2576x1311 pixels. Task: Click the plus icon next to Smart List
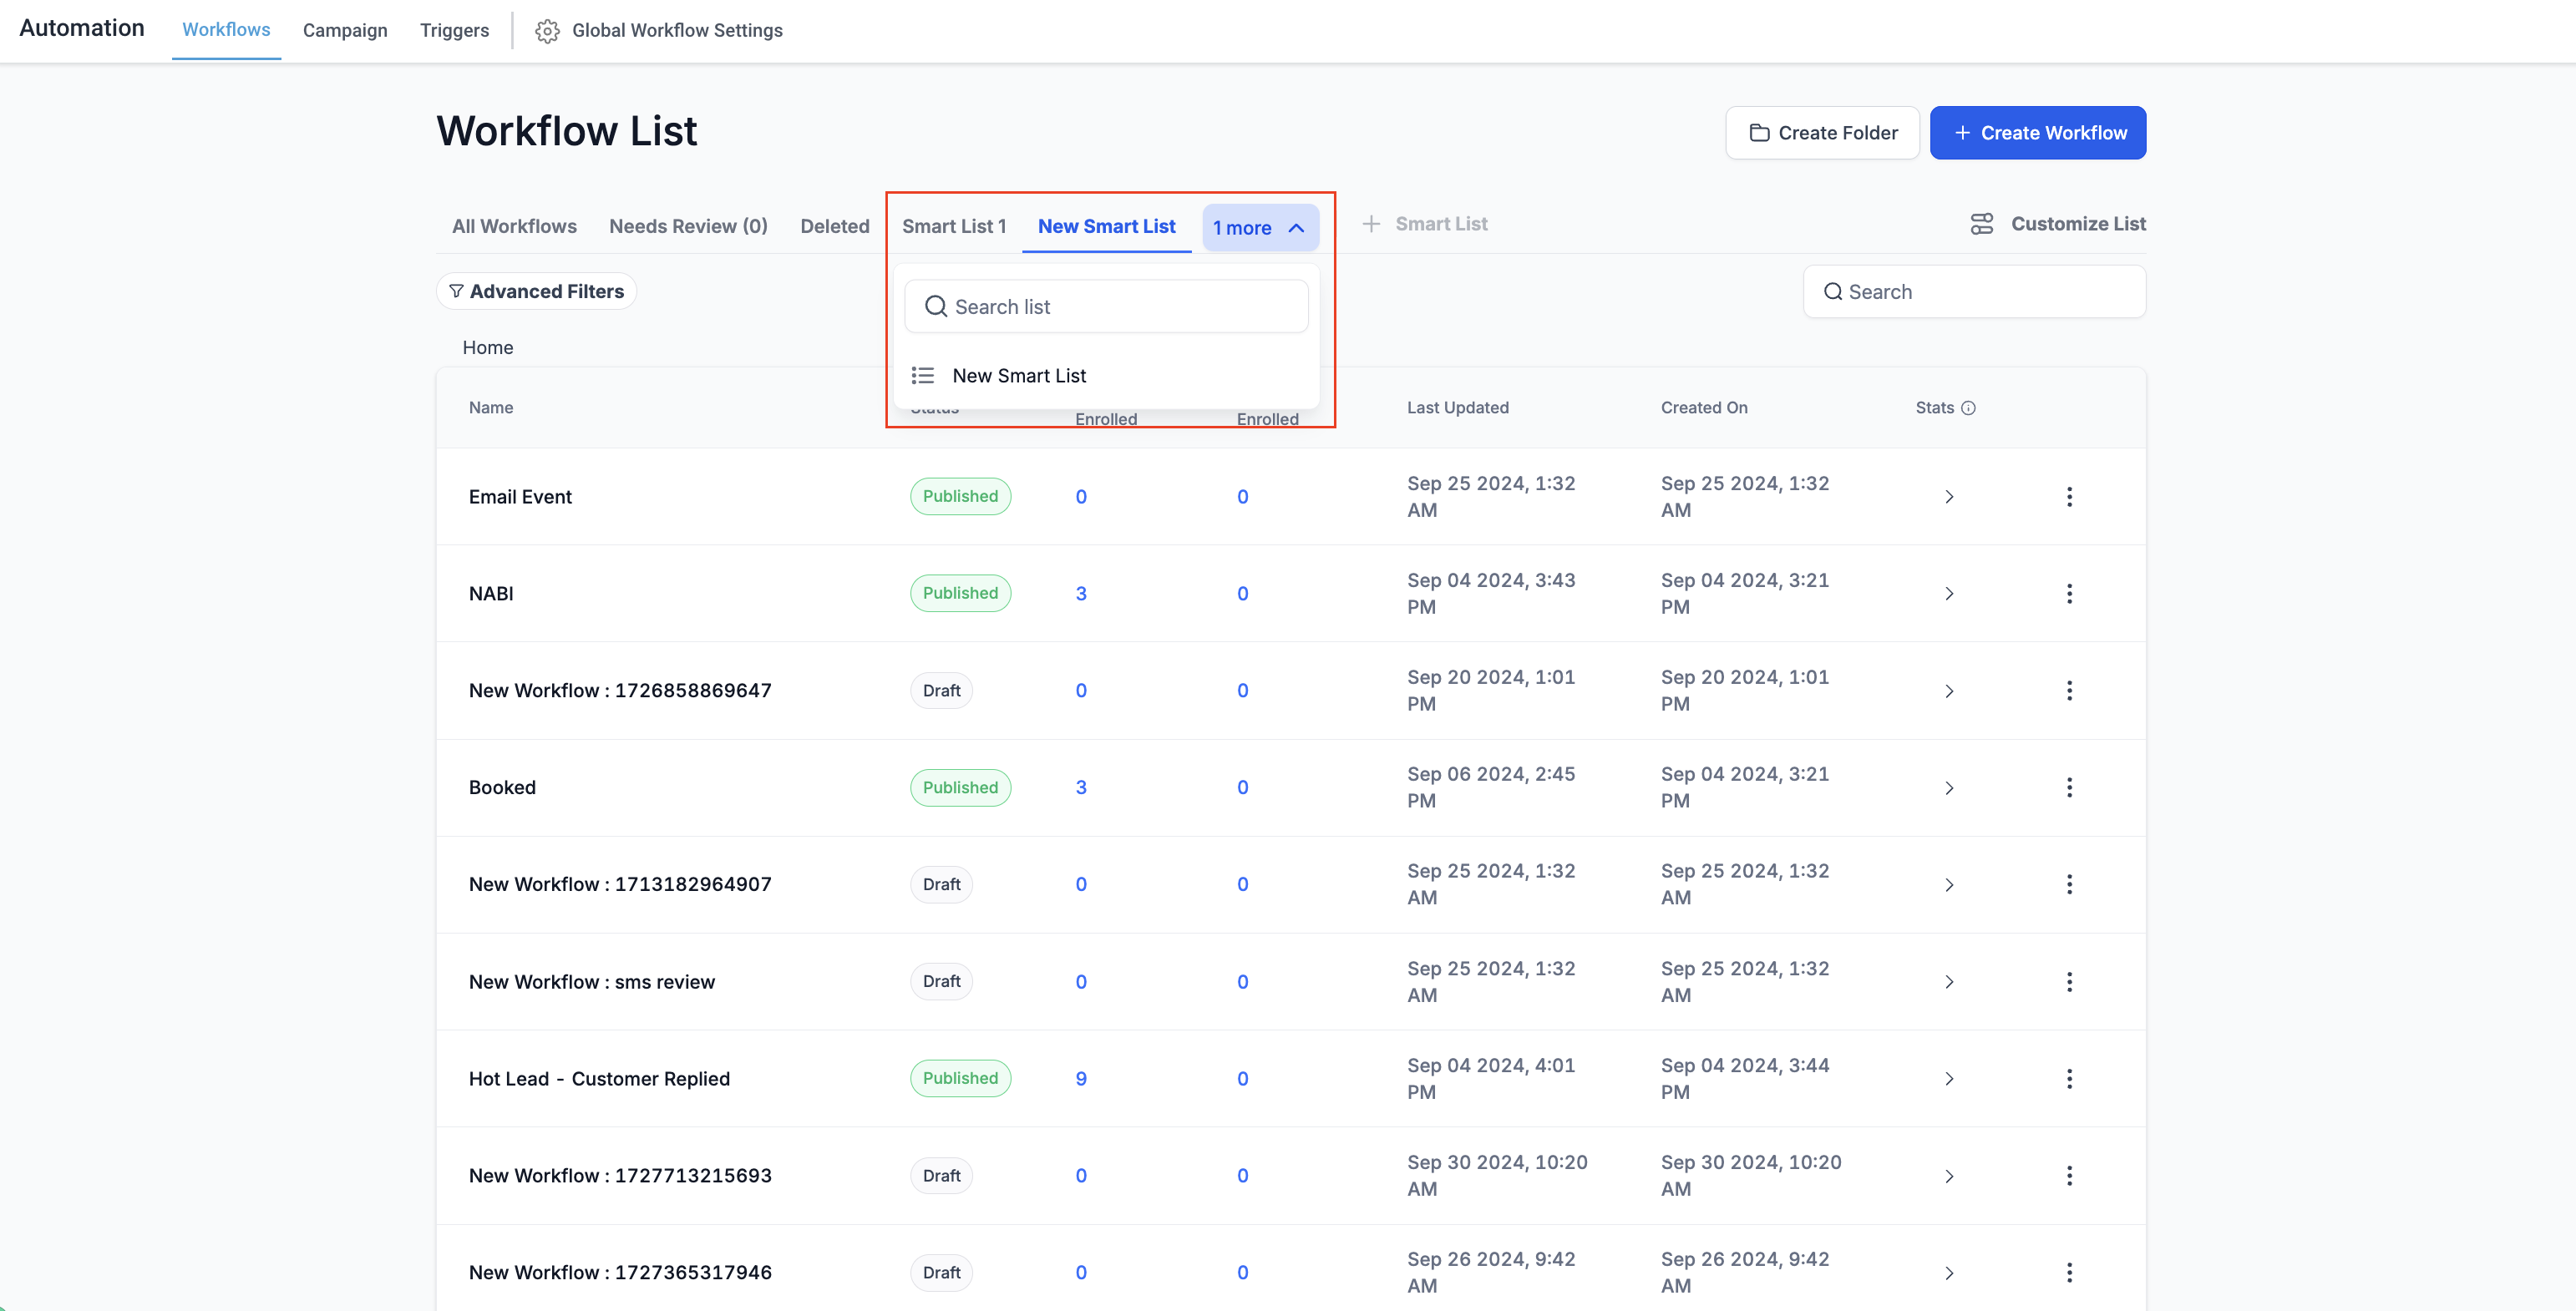[1371, 223]
